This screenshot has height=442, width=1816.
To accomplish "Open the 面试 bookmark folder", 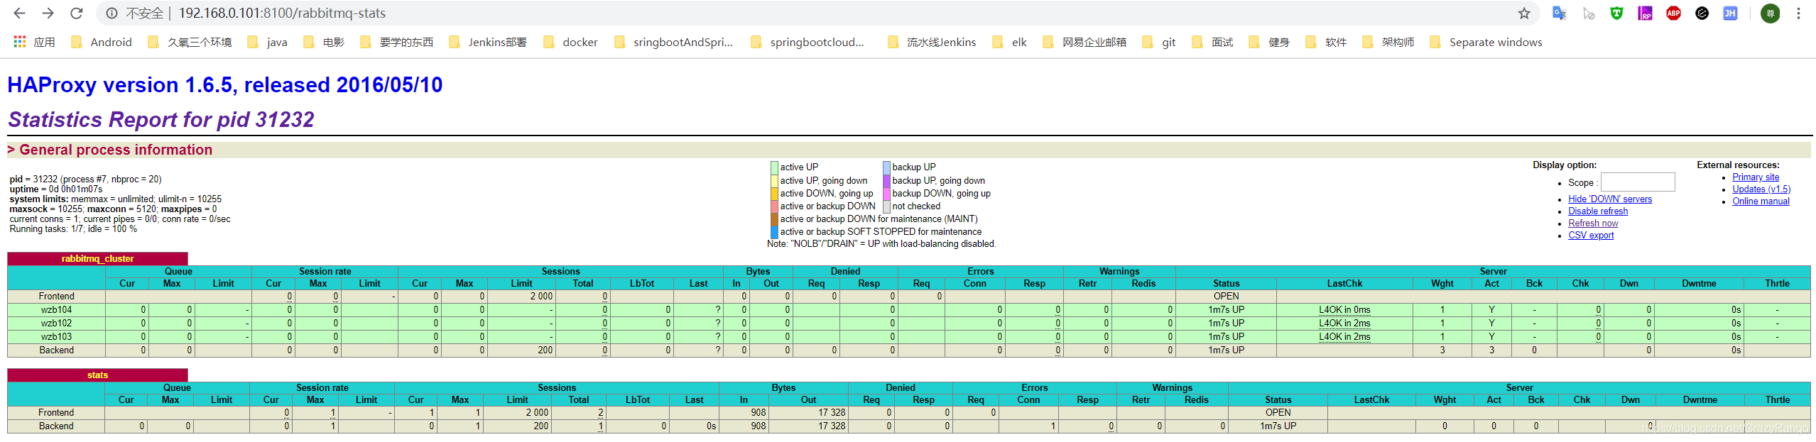I will [1213, 42].
